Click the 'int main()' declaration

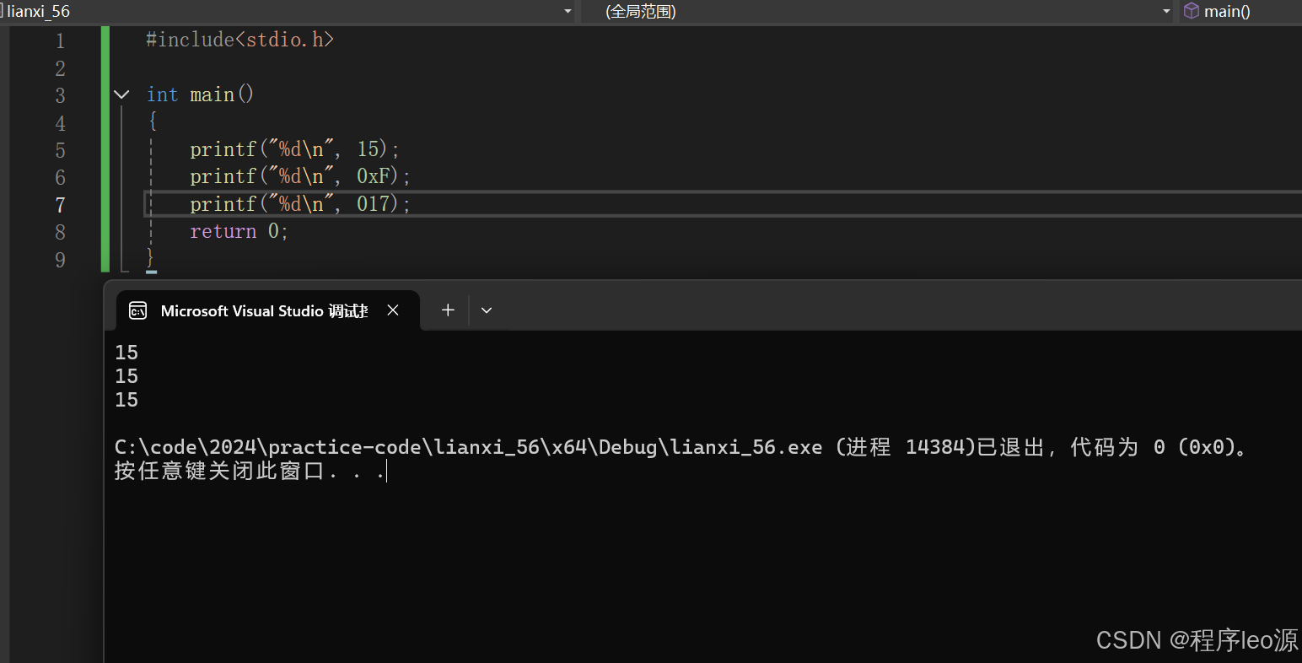click(201, 94)
